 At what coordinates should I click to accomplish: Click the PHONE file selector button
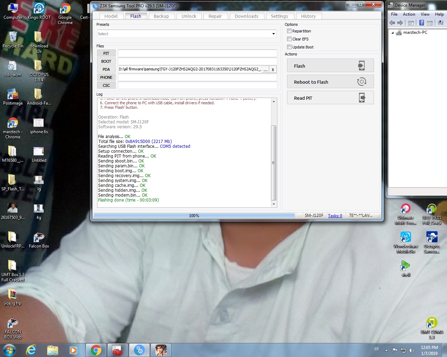coord(106,77)
